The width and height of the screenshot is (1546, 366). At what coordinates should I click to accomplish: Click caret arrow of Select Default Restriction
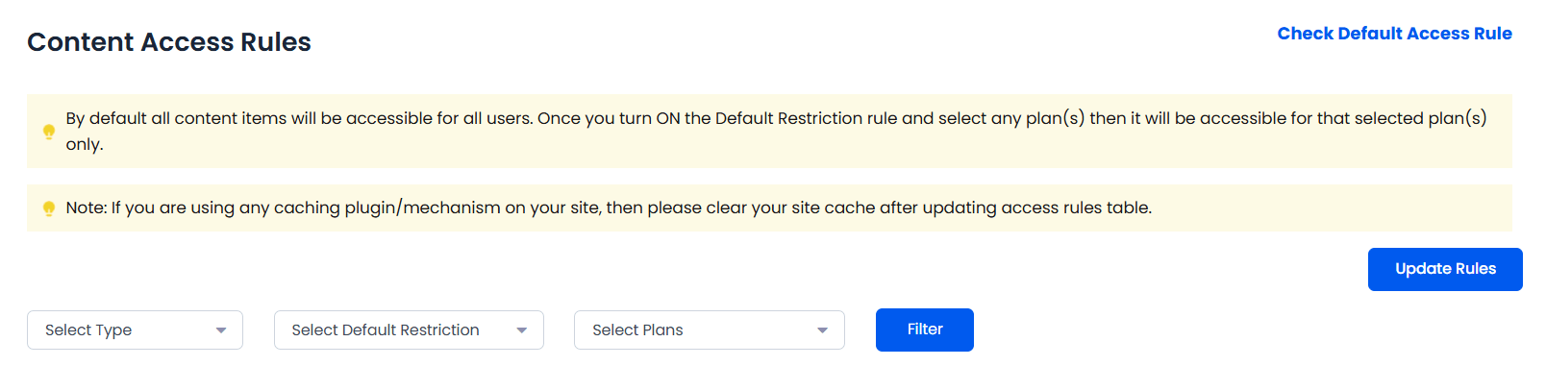pos(522,330)
